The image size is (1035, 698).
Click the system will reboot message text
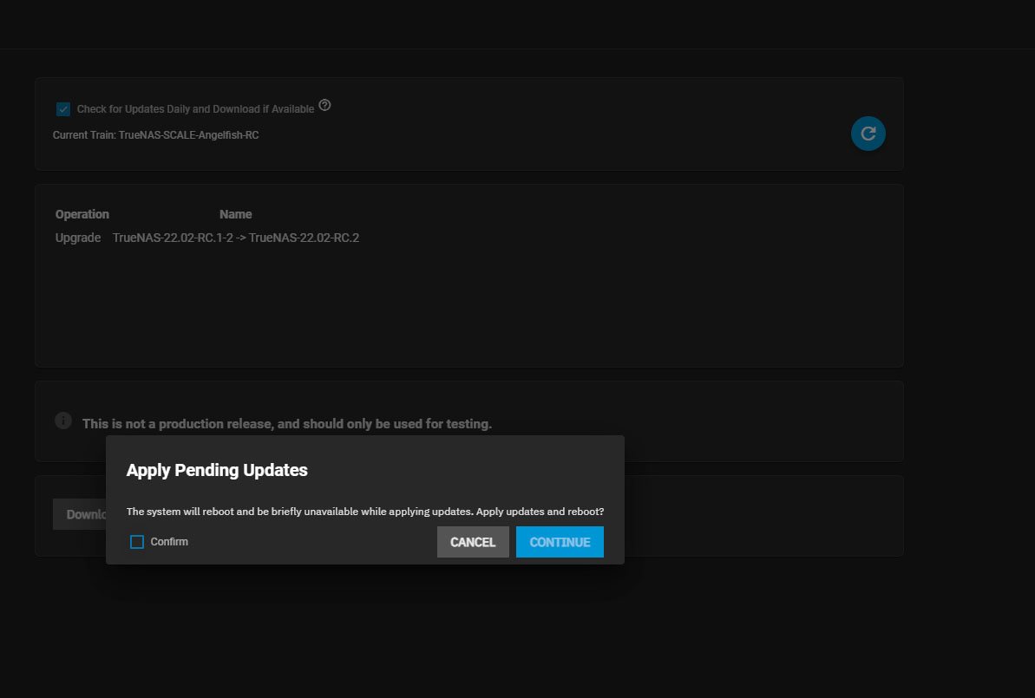point(364,512)
